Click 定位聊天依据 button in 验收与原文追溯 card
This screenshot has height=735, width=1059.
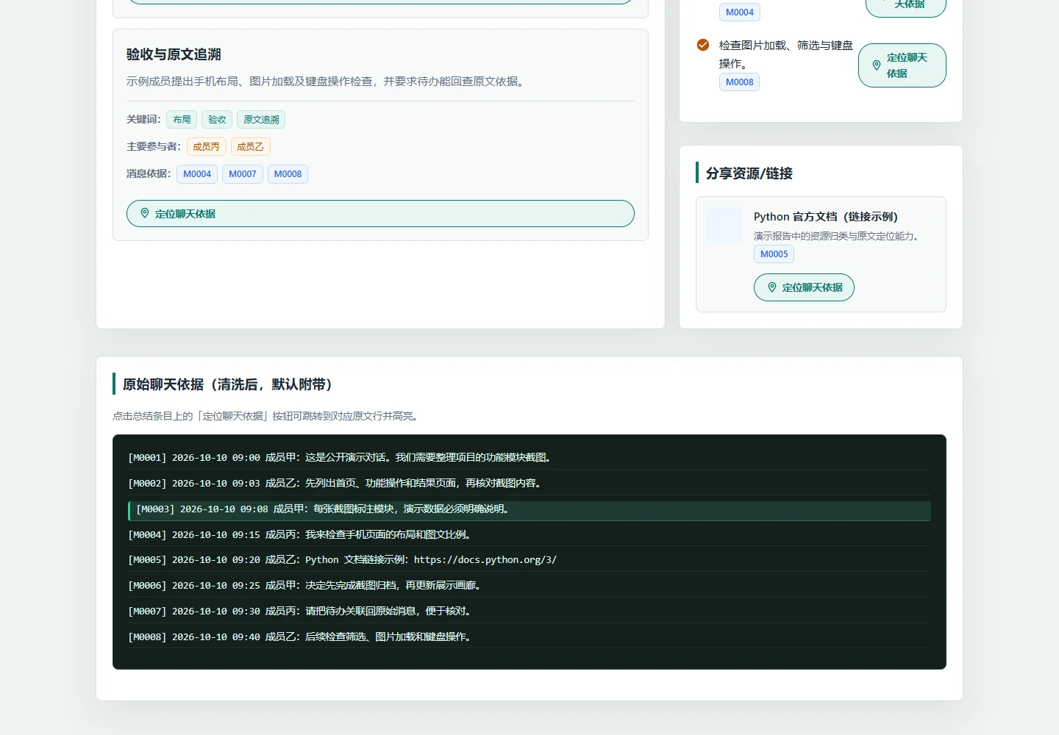pyautogui.click(x=380, y=213)
